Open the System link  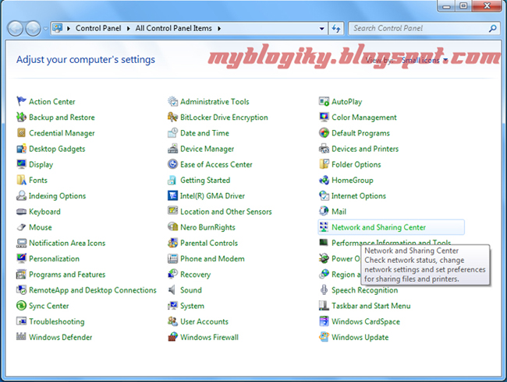coord(193,306)
